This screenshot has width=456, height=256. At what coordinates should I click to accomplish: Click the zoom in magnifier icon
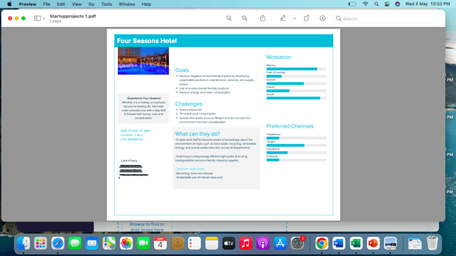coord(244,18)
